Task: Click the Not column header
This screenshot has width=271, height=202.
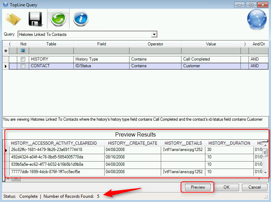Action: [x=23, y=44]
